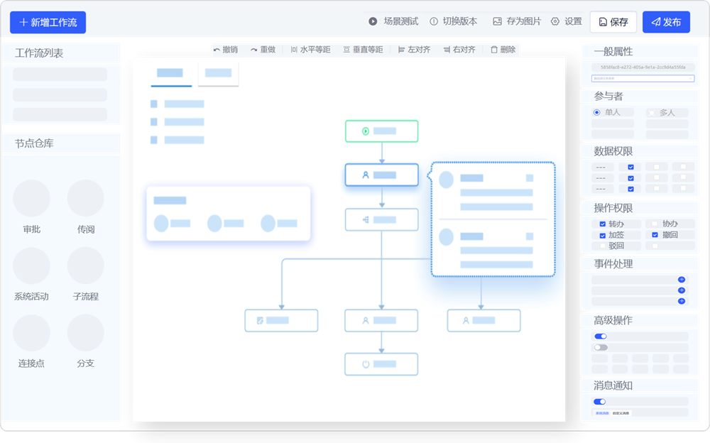Image resolution: width=710 pixels, height=443 pixels.
Task: Select the 自定义消息 tab
Action: 621,413
